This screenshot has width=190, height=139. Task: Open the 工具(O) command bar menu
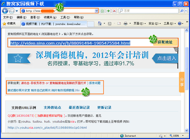pyautogui.click(x=170, y=23)
